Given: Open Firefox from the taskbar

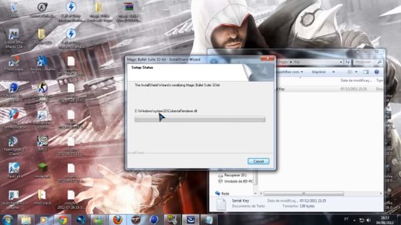Looking at the screenshot, I should point(117,219).
